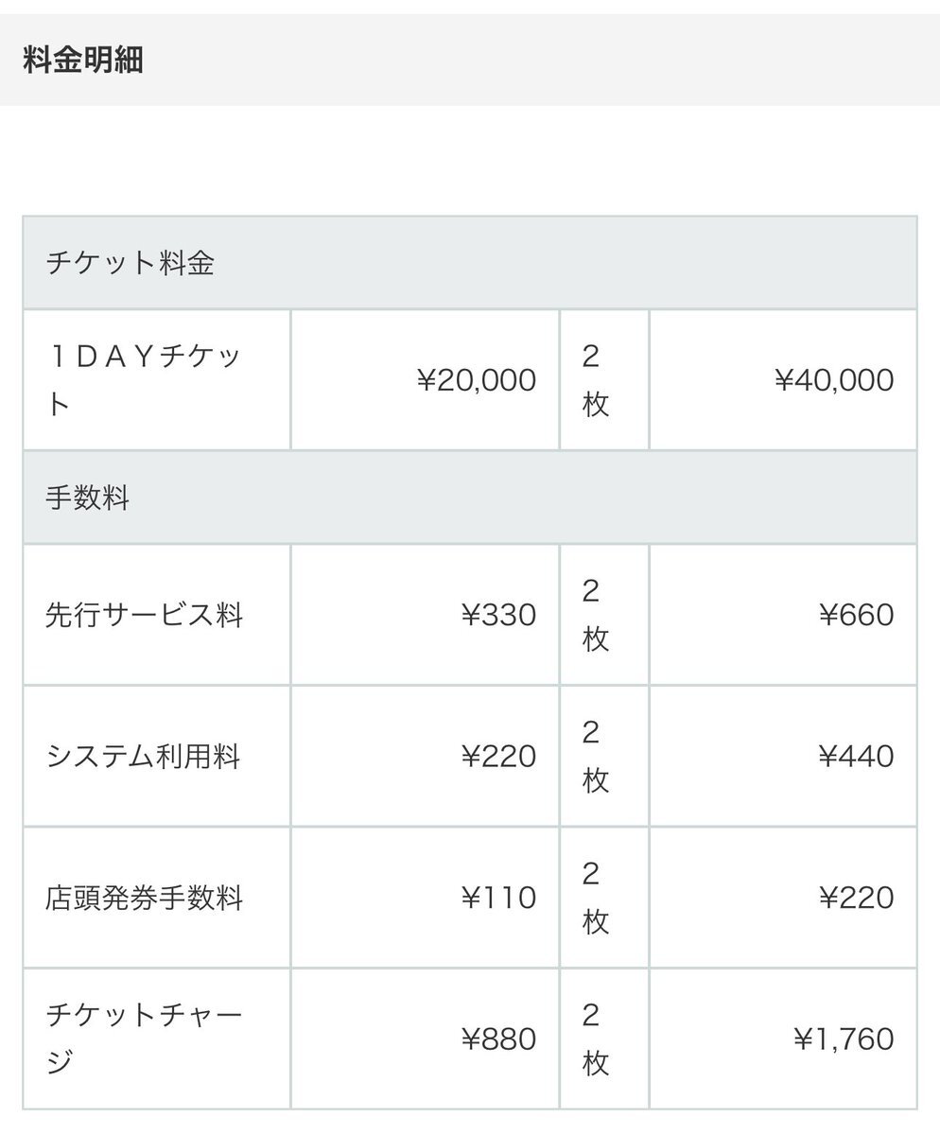Select the ¥110 unit price
Screen dimensions: 940x1135
(x=498, y=898)
